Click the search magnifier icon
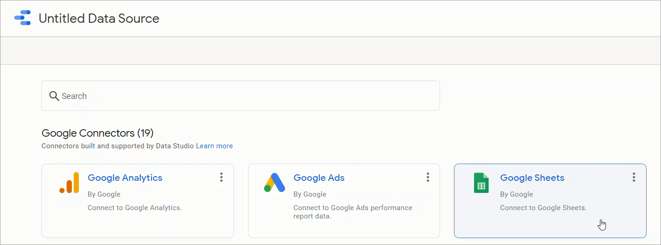This screenshot has height=245, width=661. tap(54, 96)
